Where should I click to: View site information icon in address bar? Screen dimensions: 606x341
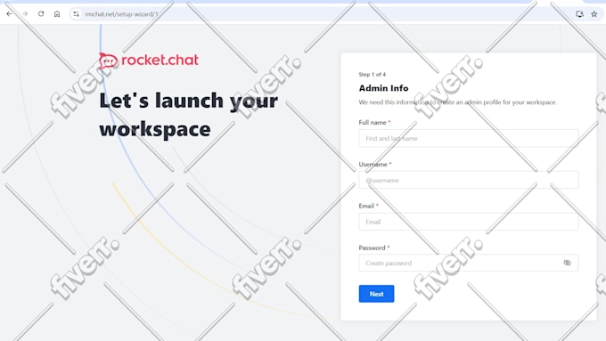coord(76,14)
